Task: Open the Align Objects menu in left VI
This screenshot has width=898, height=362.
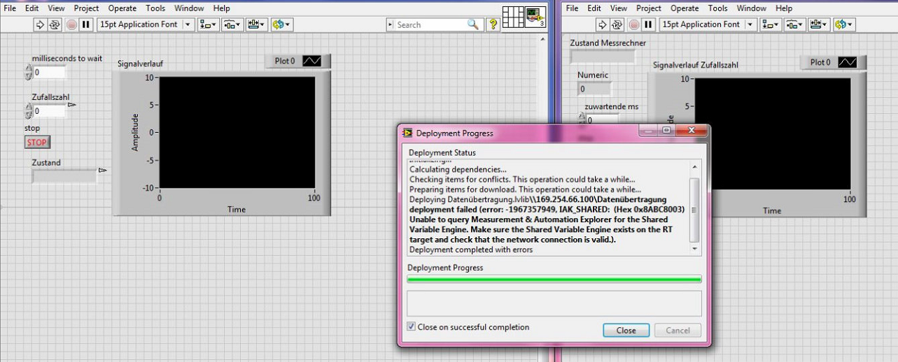Action: pyautogui.click(x=208, y=24)
